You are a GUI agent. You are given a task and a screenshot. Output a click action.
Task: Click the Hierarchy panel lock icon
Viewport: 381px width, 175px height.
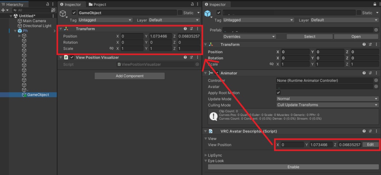click(47, 4)
